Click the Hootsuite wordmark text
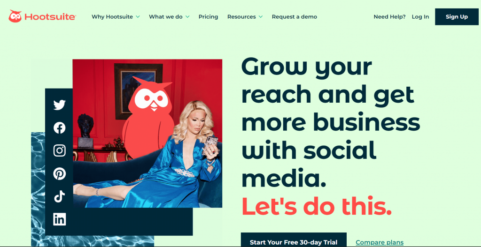Viewport: 481px width, 247px height. click(x=50, y=17)
